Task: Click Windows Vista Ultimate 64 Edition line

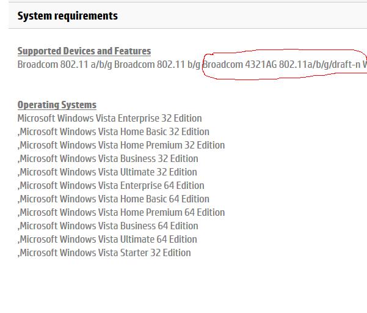Action: (108, 240)
